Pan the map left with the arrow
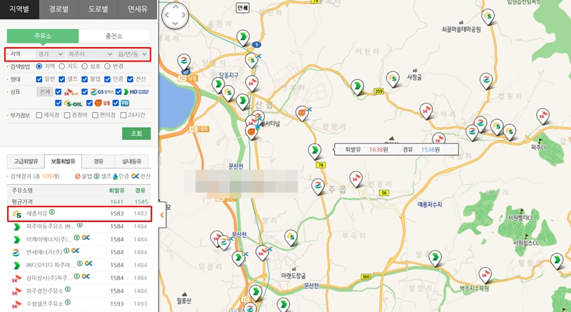This screenshot has height=312, width=571. pyautogui.click(x=167, y=15)
